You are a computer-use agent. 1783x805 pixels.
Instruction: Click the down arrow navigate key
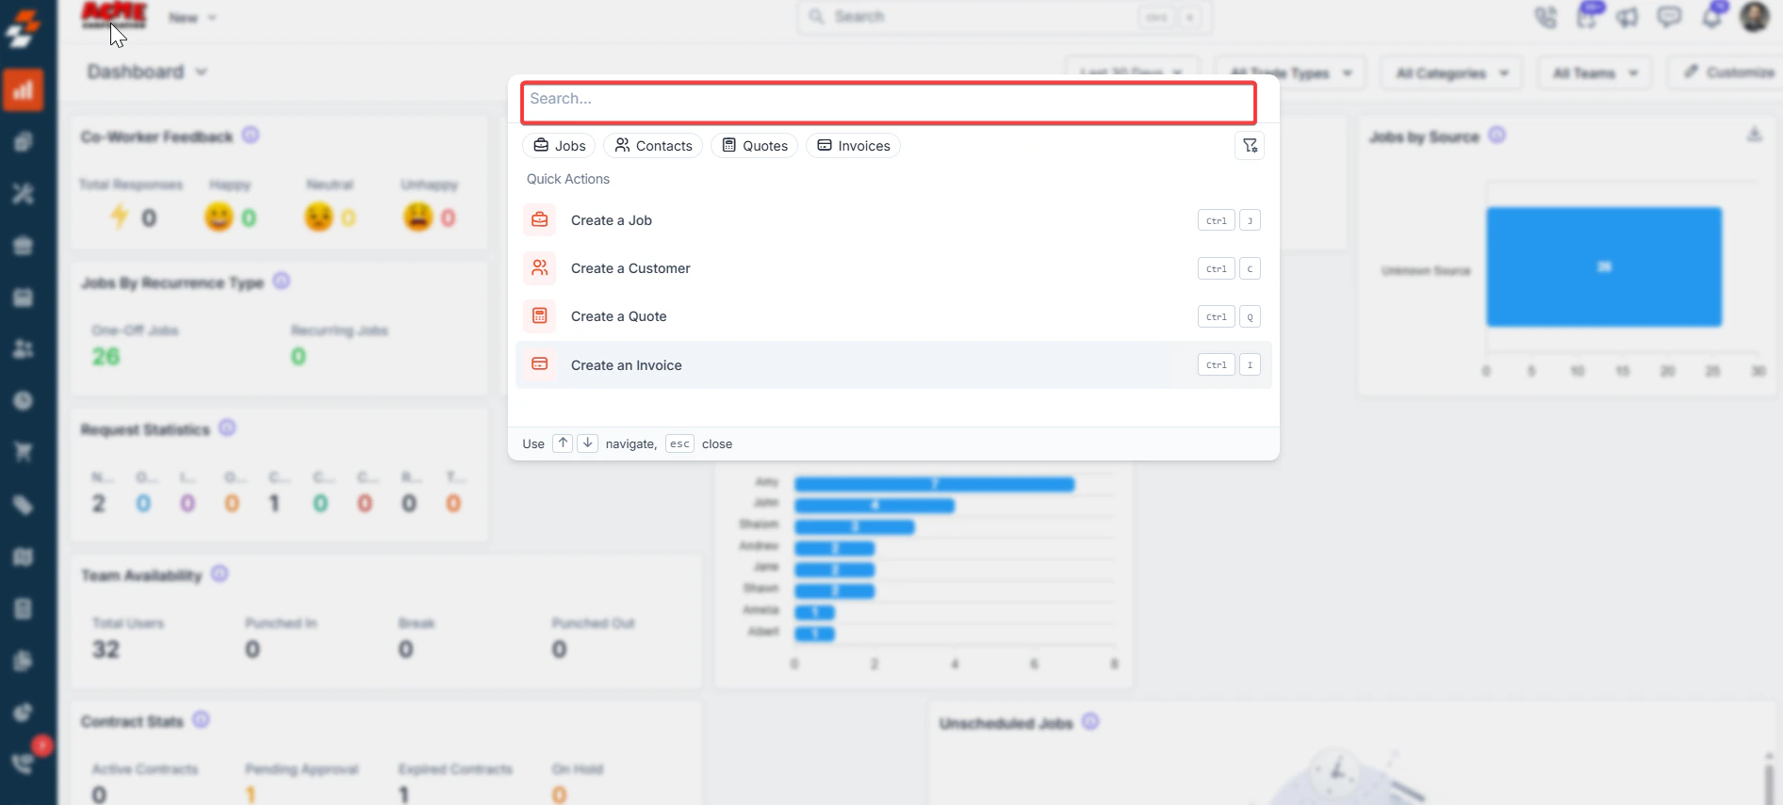coord(587,443)
